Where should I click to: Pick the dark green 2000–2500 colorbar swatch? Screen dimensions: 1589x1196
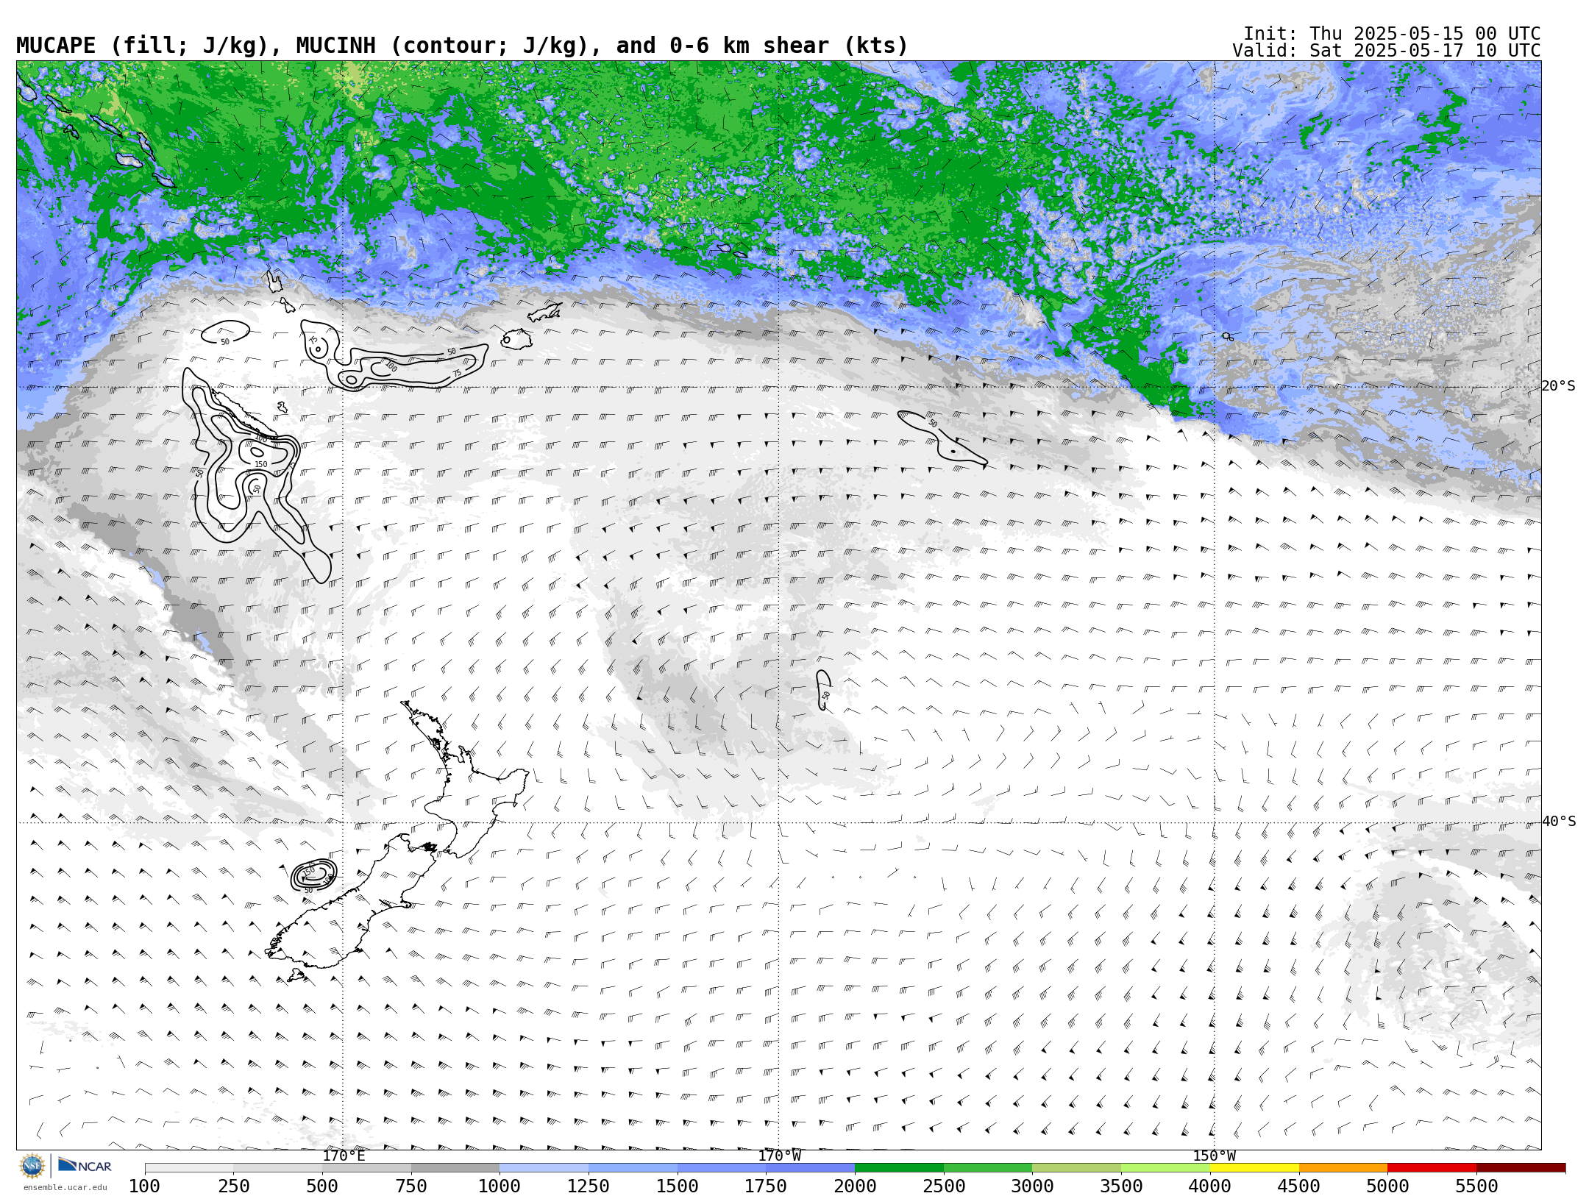899,1168
